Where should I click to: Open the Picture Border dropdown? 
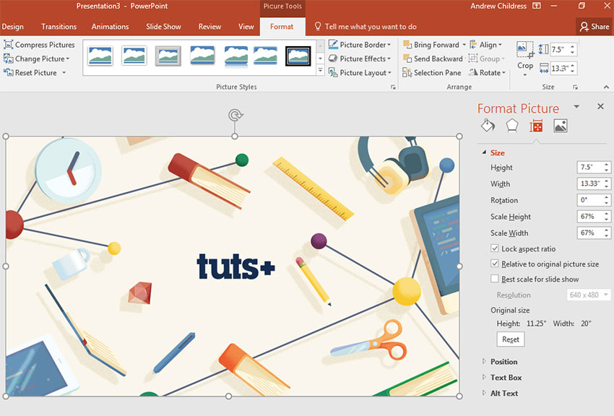point(360,44)
